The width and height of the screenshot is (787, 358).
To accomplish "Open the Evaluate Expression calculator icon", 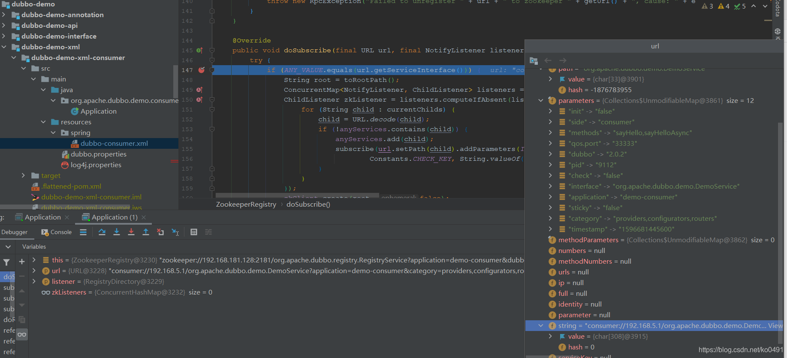I will pos(194,232).
